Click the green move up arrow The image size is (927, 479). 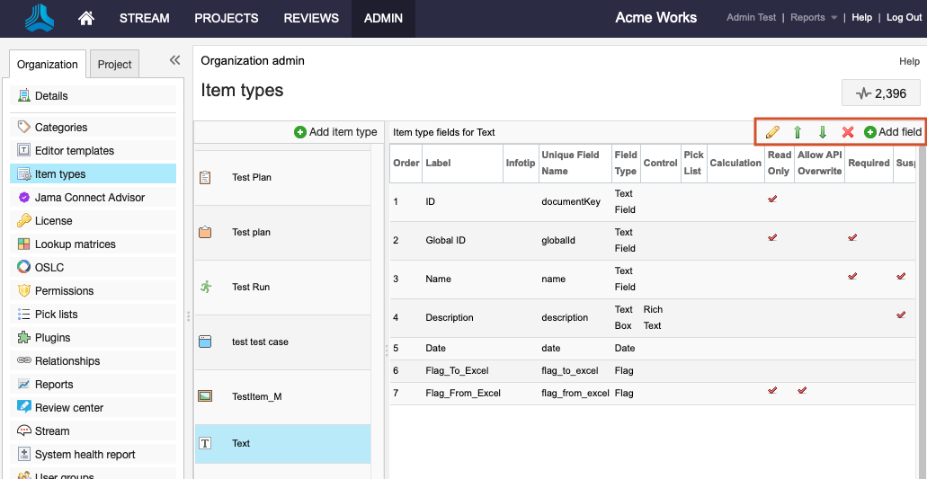pos(797,132)
